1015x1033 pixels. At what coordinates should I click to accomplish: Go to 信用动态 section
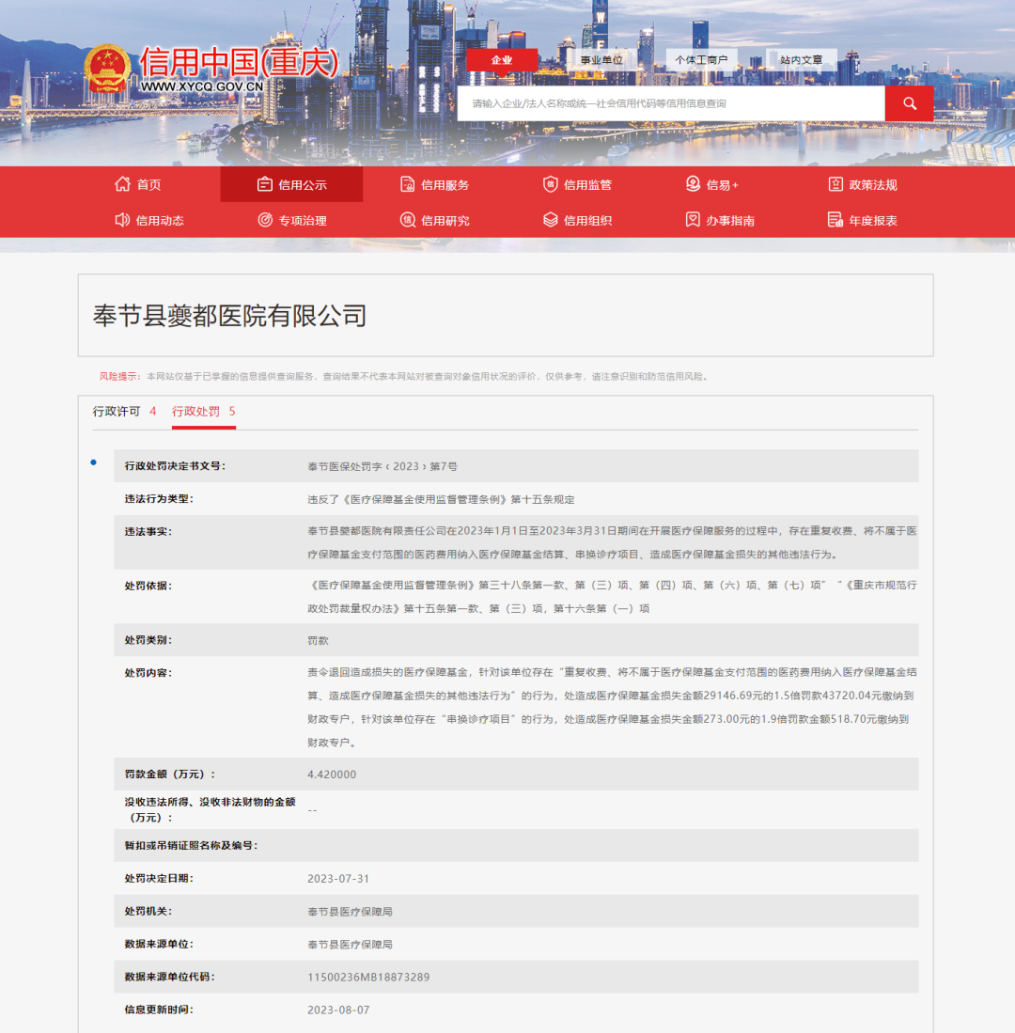click(160, 220)
